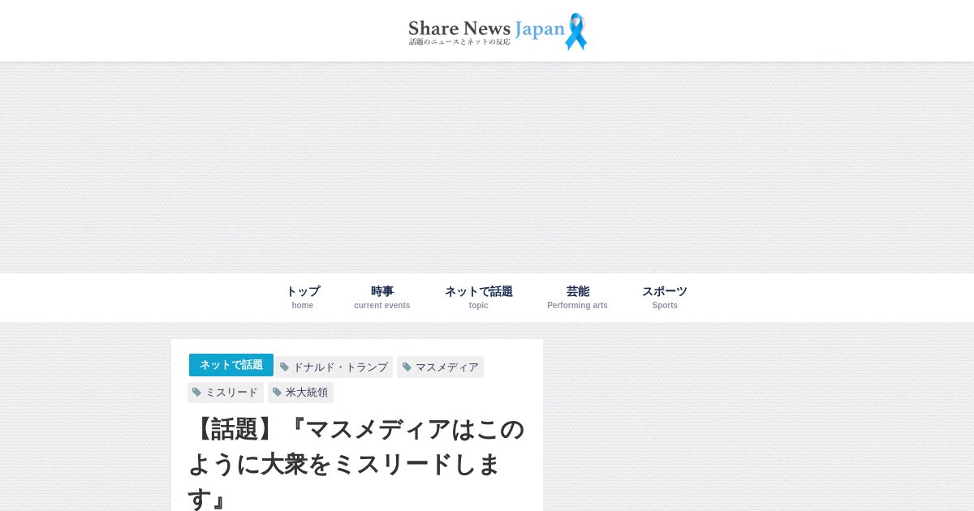Viewport: 974px width, 511px height.
Task: Open the ドナルド・トランプ tag link
Action: click(x=334, y=367)
